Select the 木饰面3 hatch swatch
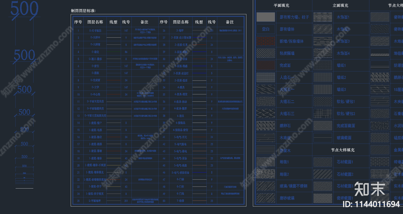 (323, 41)
